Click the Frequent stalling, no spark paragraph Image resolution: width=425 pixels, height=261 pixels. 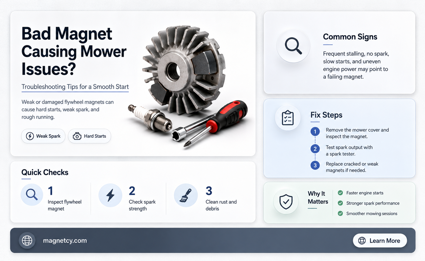pos(356,65)
